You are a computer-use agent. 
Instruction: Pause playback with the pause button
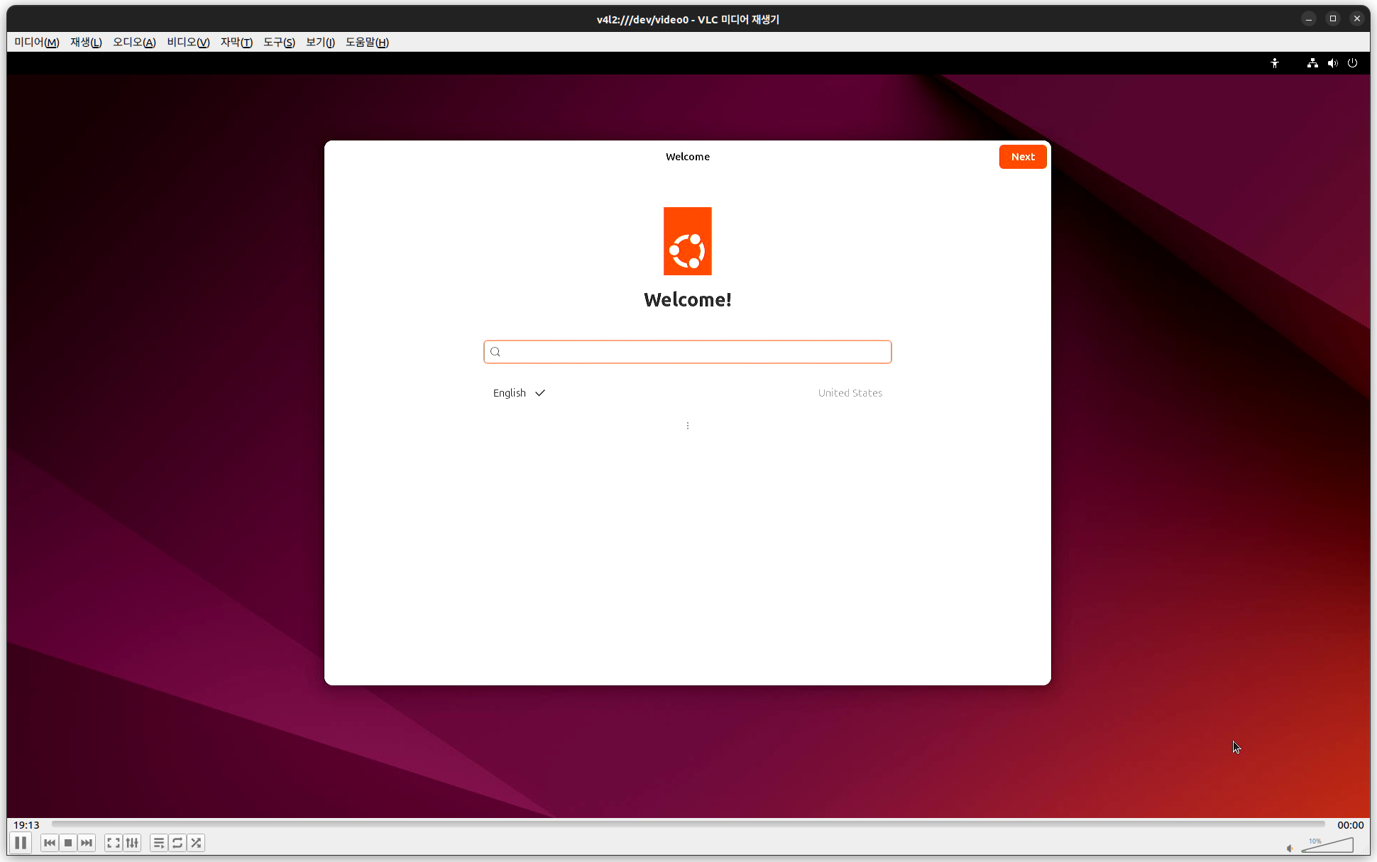click(21, 843)
